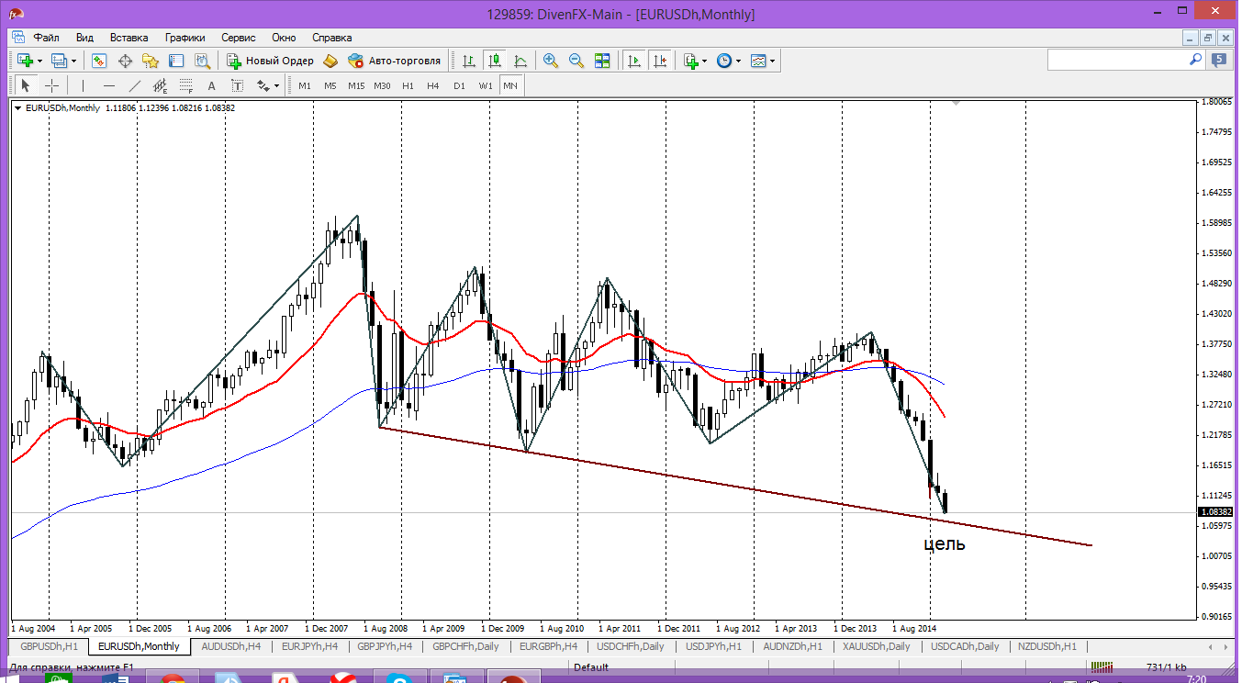Click the Новый Ордер button
This screenshot has height=683, width=1242.
click(270, 61)
